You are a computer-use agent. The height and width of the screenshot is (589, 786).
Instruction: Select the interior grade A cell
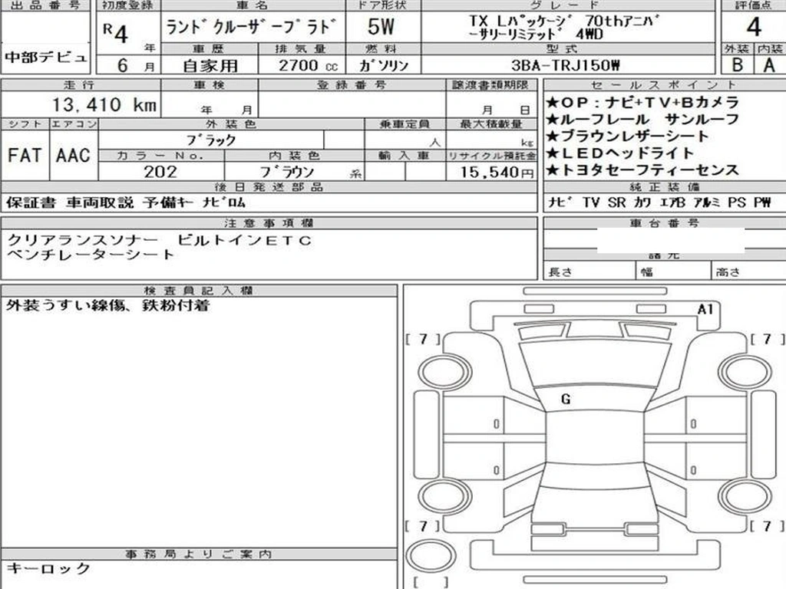click(769, 65)
